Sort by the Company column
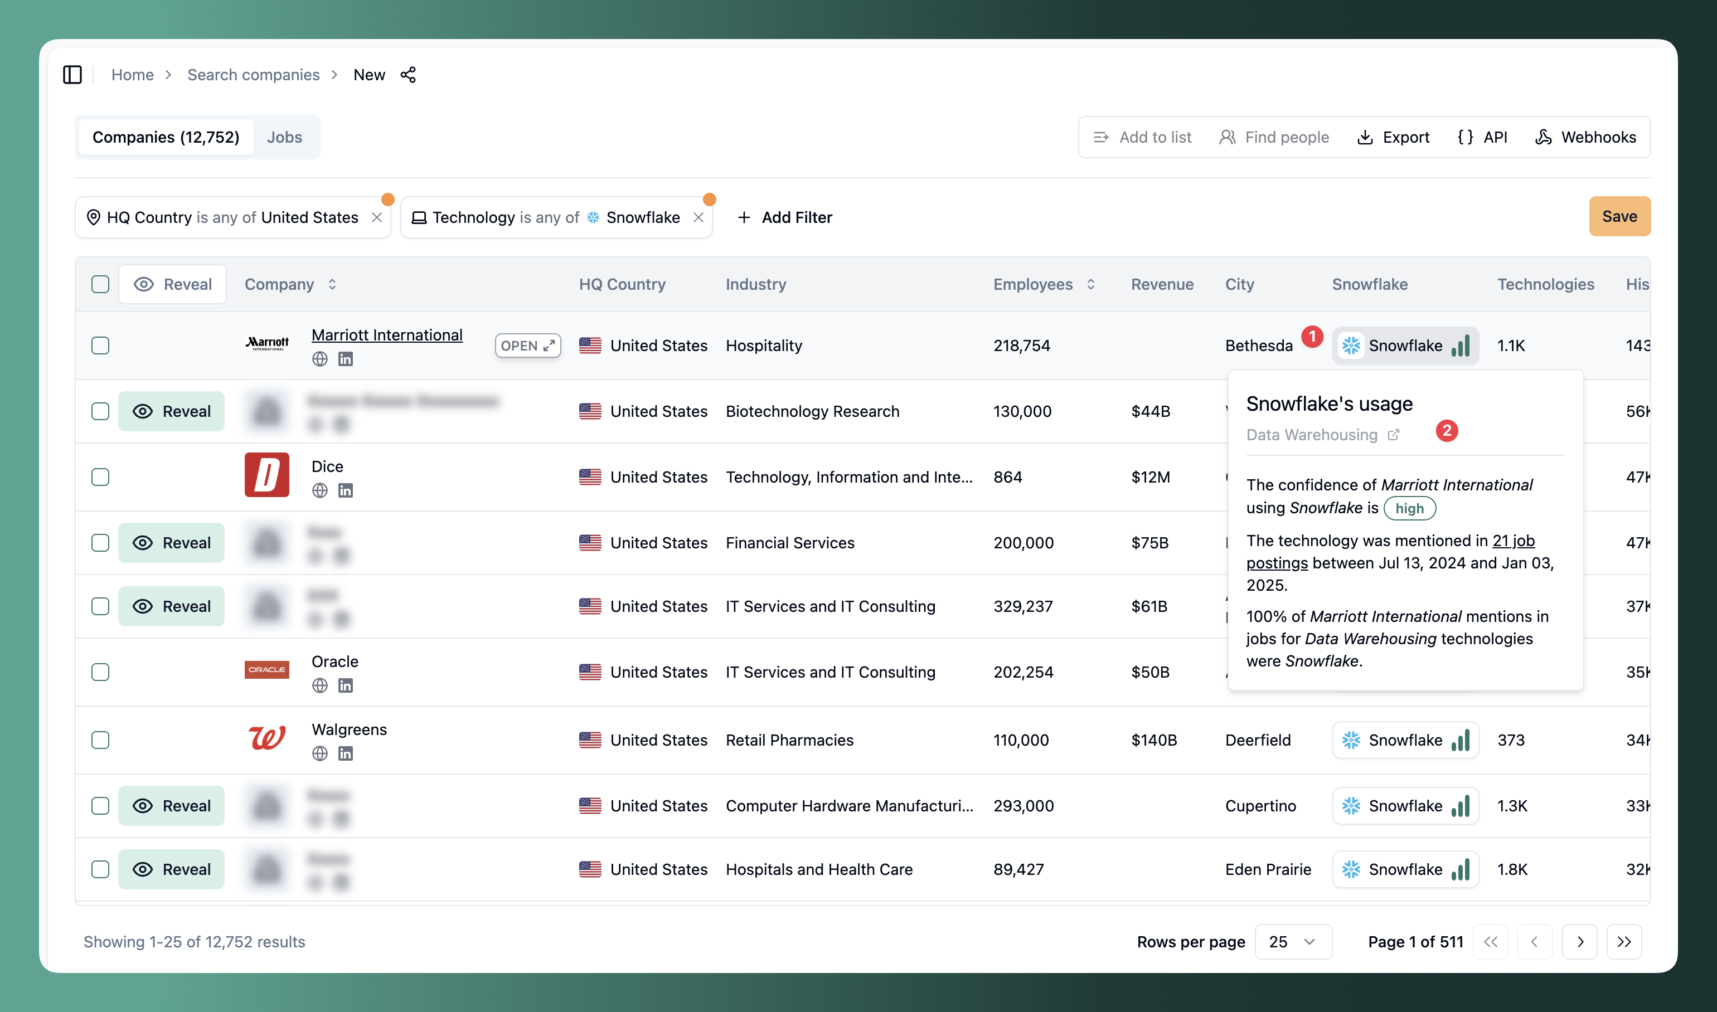Screen dimensions: 1717x1012 [x=332, y=284]
